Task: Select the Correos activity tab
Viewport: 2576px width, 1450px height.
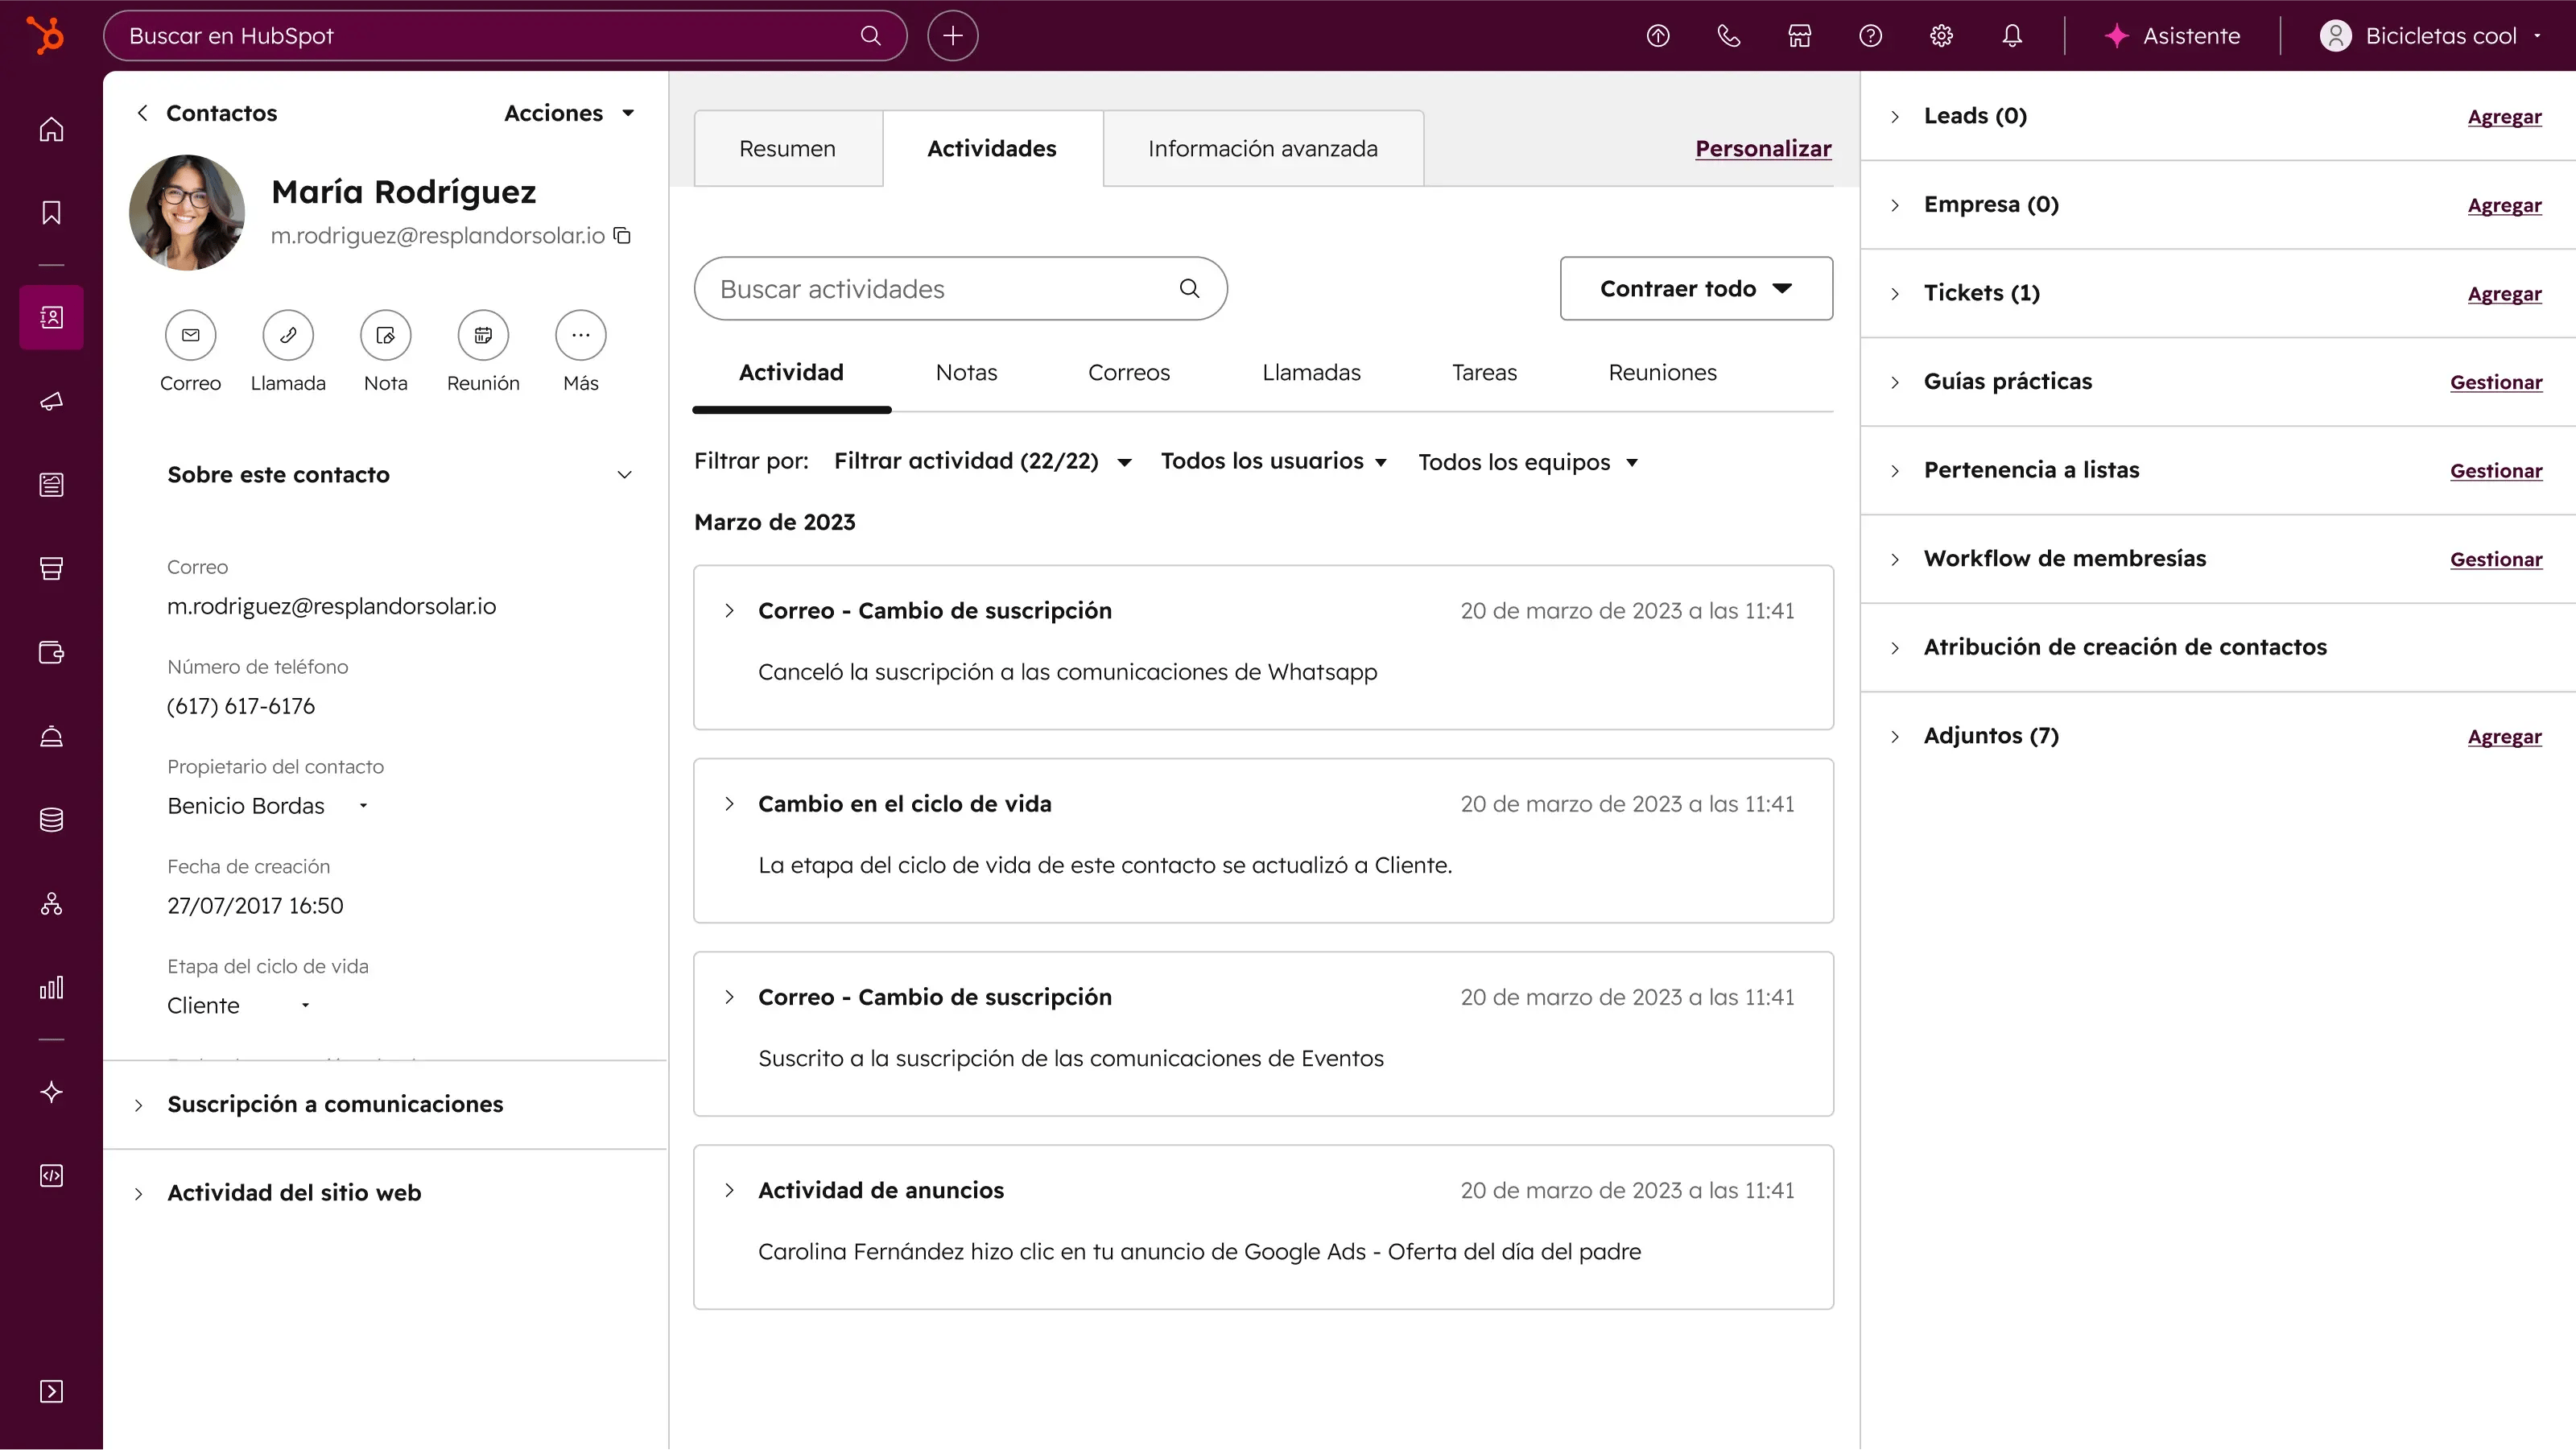Action: (x=1129, y=373)
